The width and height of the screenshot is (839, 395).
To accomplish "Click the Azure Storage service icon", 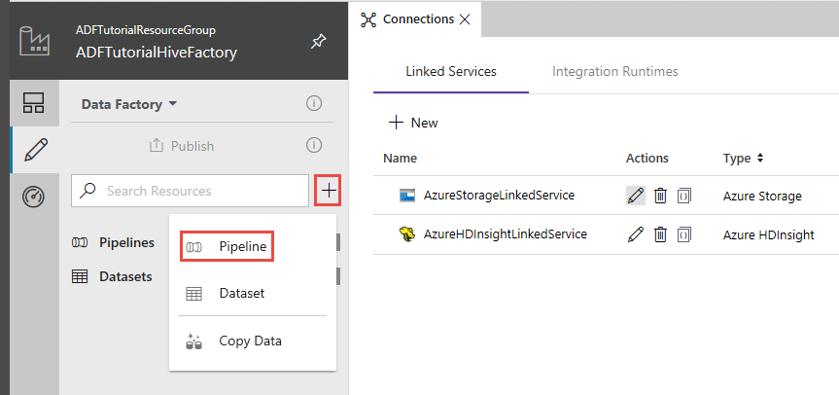I will 407,196.
